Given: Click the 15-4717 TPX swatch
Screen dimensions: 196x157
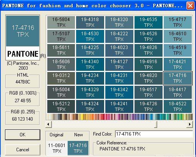Looking at the screenshot, I should point(178,22).
